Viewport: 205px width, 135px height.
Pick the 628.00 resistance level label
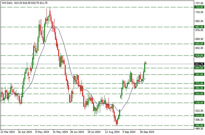(x=199, y=55)
